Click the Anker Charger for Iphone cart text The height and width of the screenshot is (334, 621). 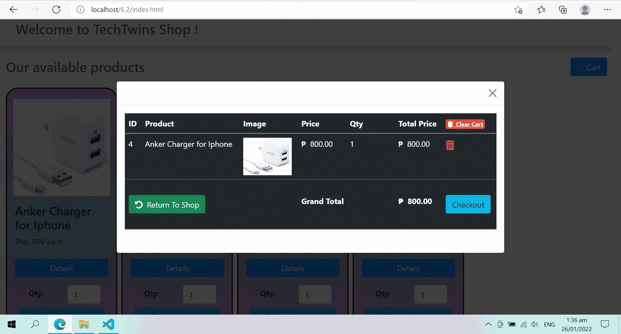click(189, 144)
